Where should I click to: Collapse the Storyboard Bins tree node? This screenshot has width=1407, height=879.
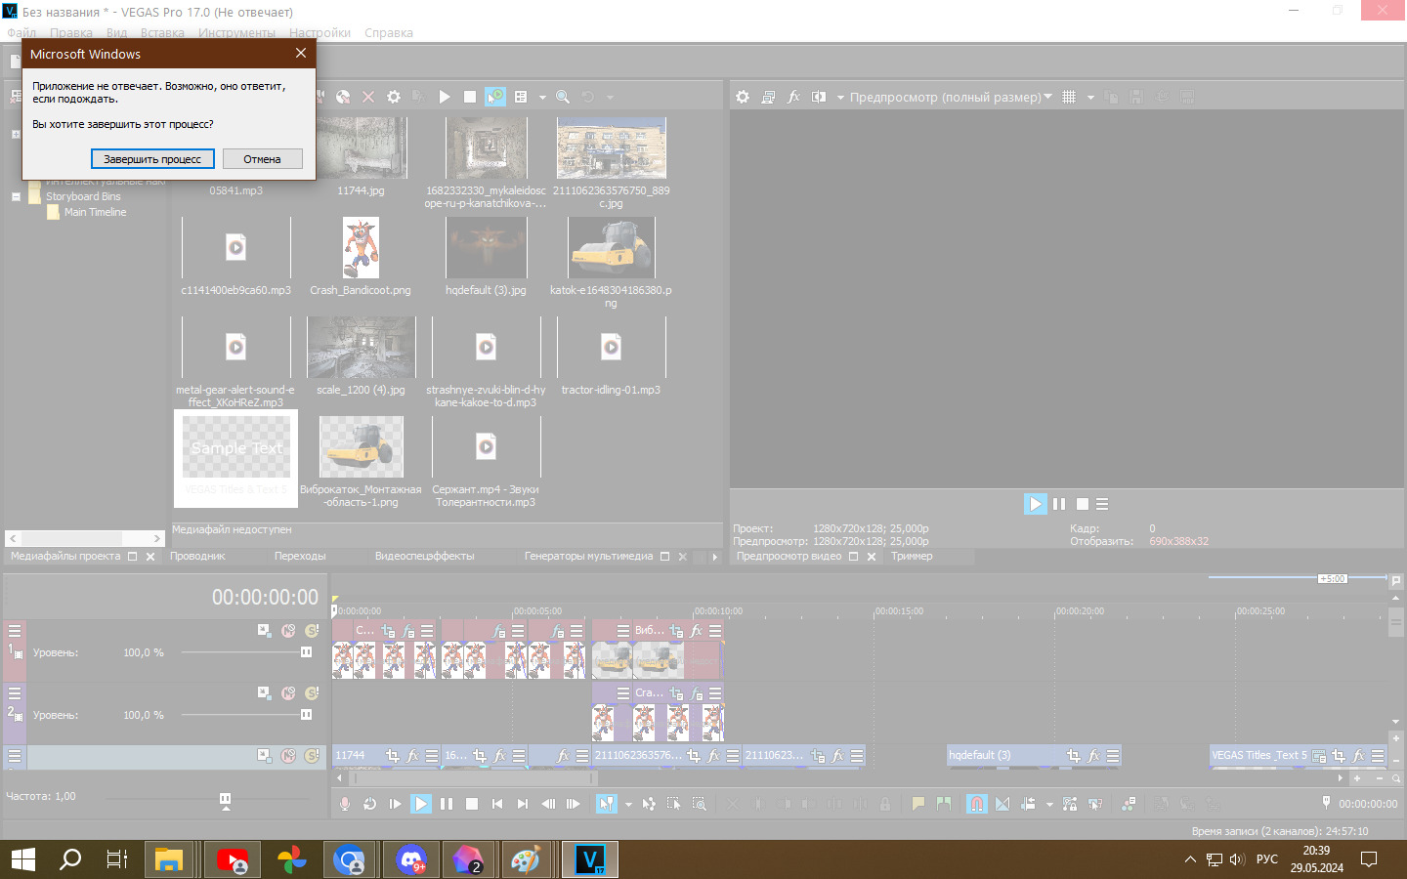point(16,196)
